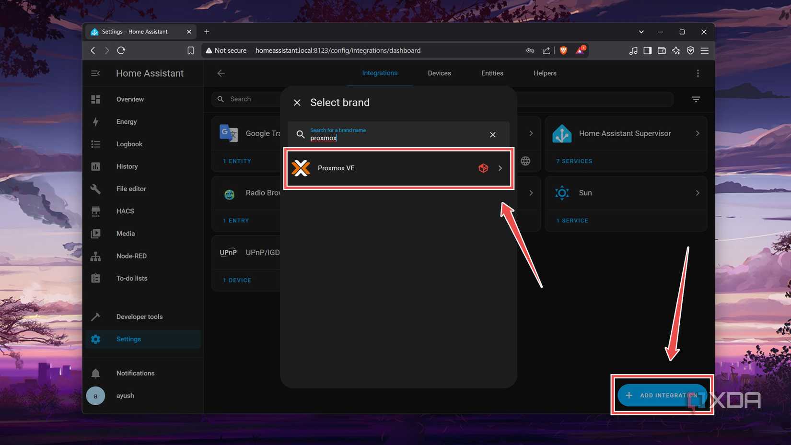
Task: Open the 1 ENTRY link
Action: [x=236, y=221]
